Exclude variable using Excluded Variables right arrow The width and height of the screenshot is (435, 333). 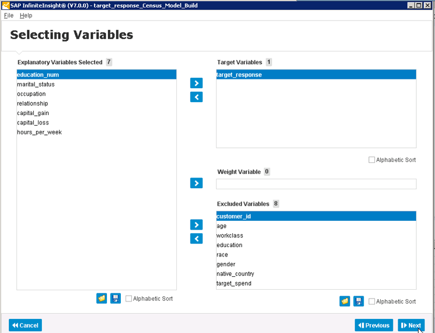tap(196, 224)
